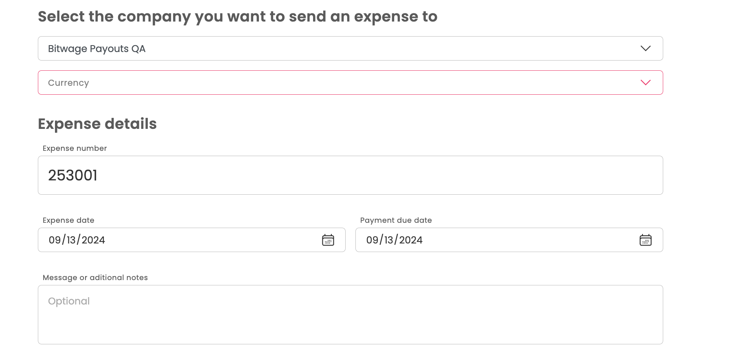Image resolution: width=732 pixels, height=361 pixels.
Task: Focus the Expense number field showing 253001
Action: 350,175
